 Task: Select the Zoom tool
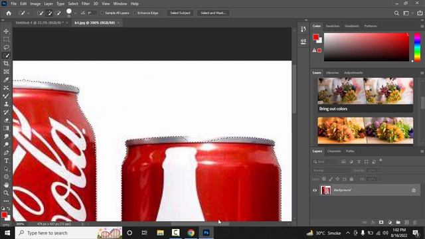6,193
